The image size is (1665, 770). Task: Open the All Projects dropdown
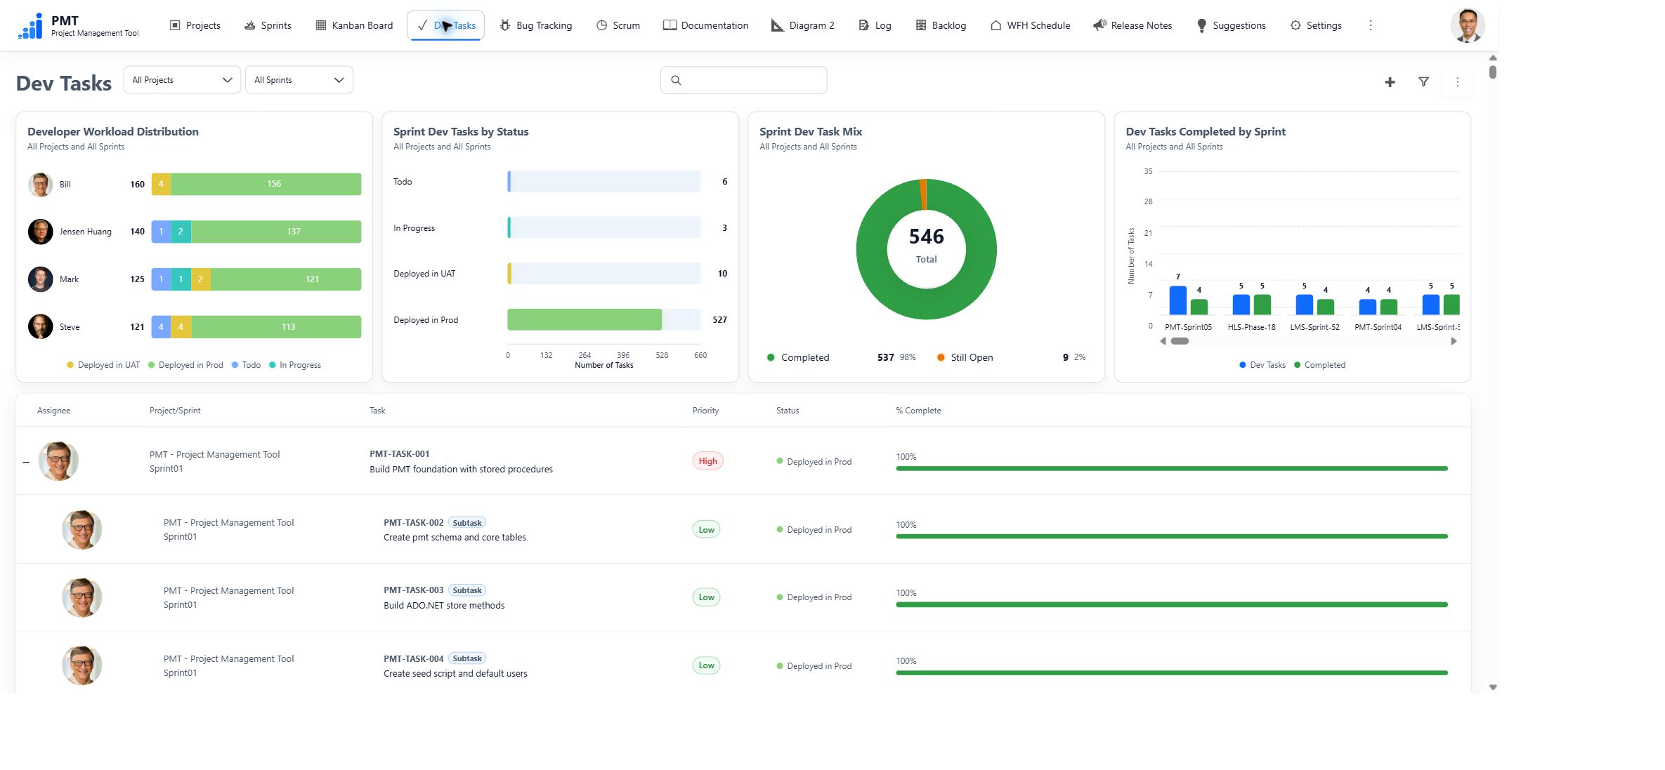(x=182, y=80)
